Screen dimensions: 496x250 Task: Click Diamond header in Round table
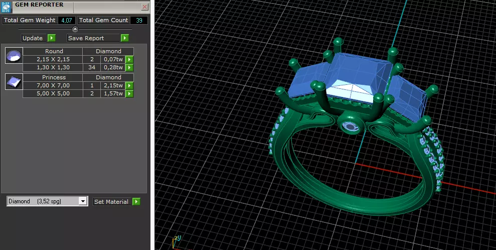(108, 51)
